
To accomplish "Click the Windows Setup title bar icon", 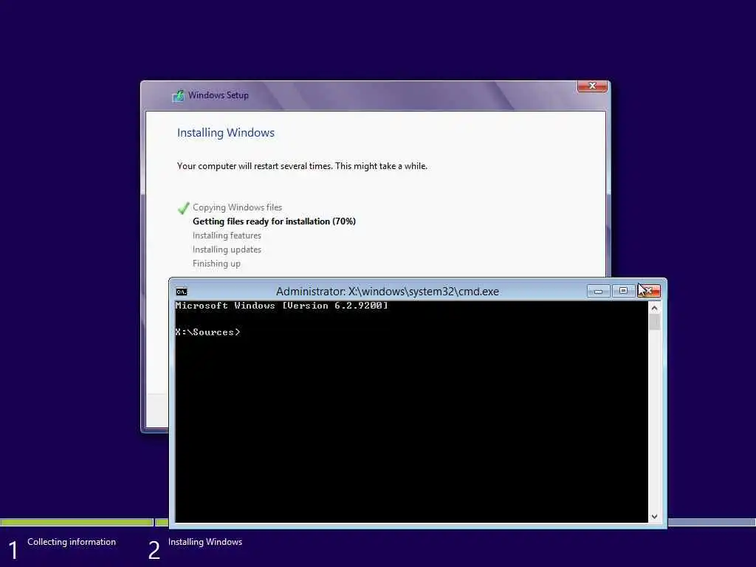I will click(x=178, y=95).
